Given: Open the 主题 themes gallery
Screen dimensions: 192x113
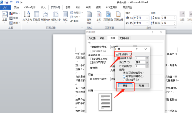Looking at the screenshot, I should coord(5,17).
